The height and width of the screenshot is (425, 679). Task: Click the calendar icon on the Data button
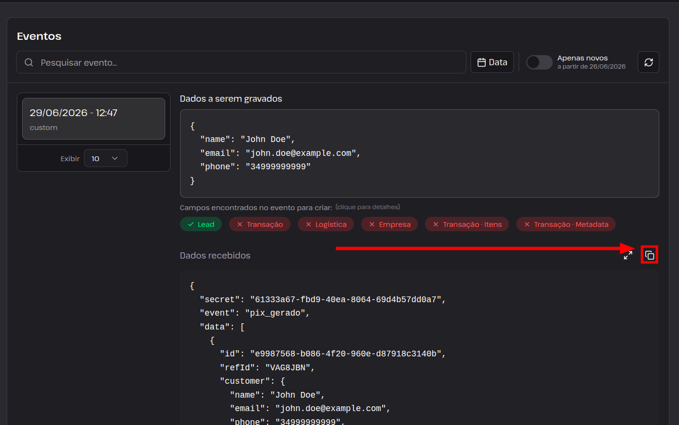[x=482, y=62]
